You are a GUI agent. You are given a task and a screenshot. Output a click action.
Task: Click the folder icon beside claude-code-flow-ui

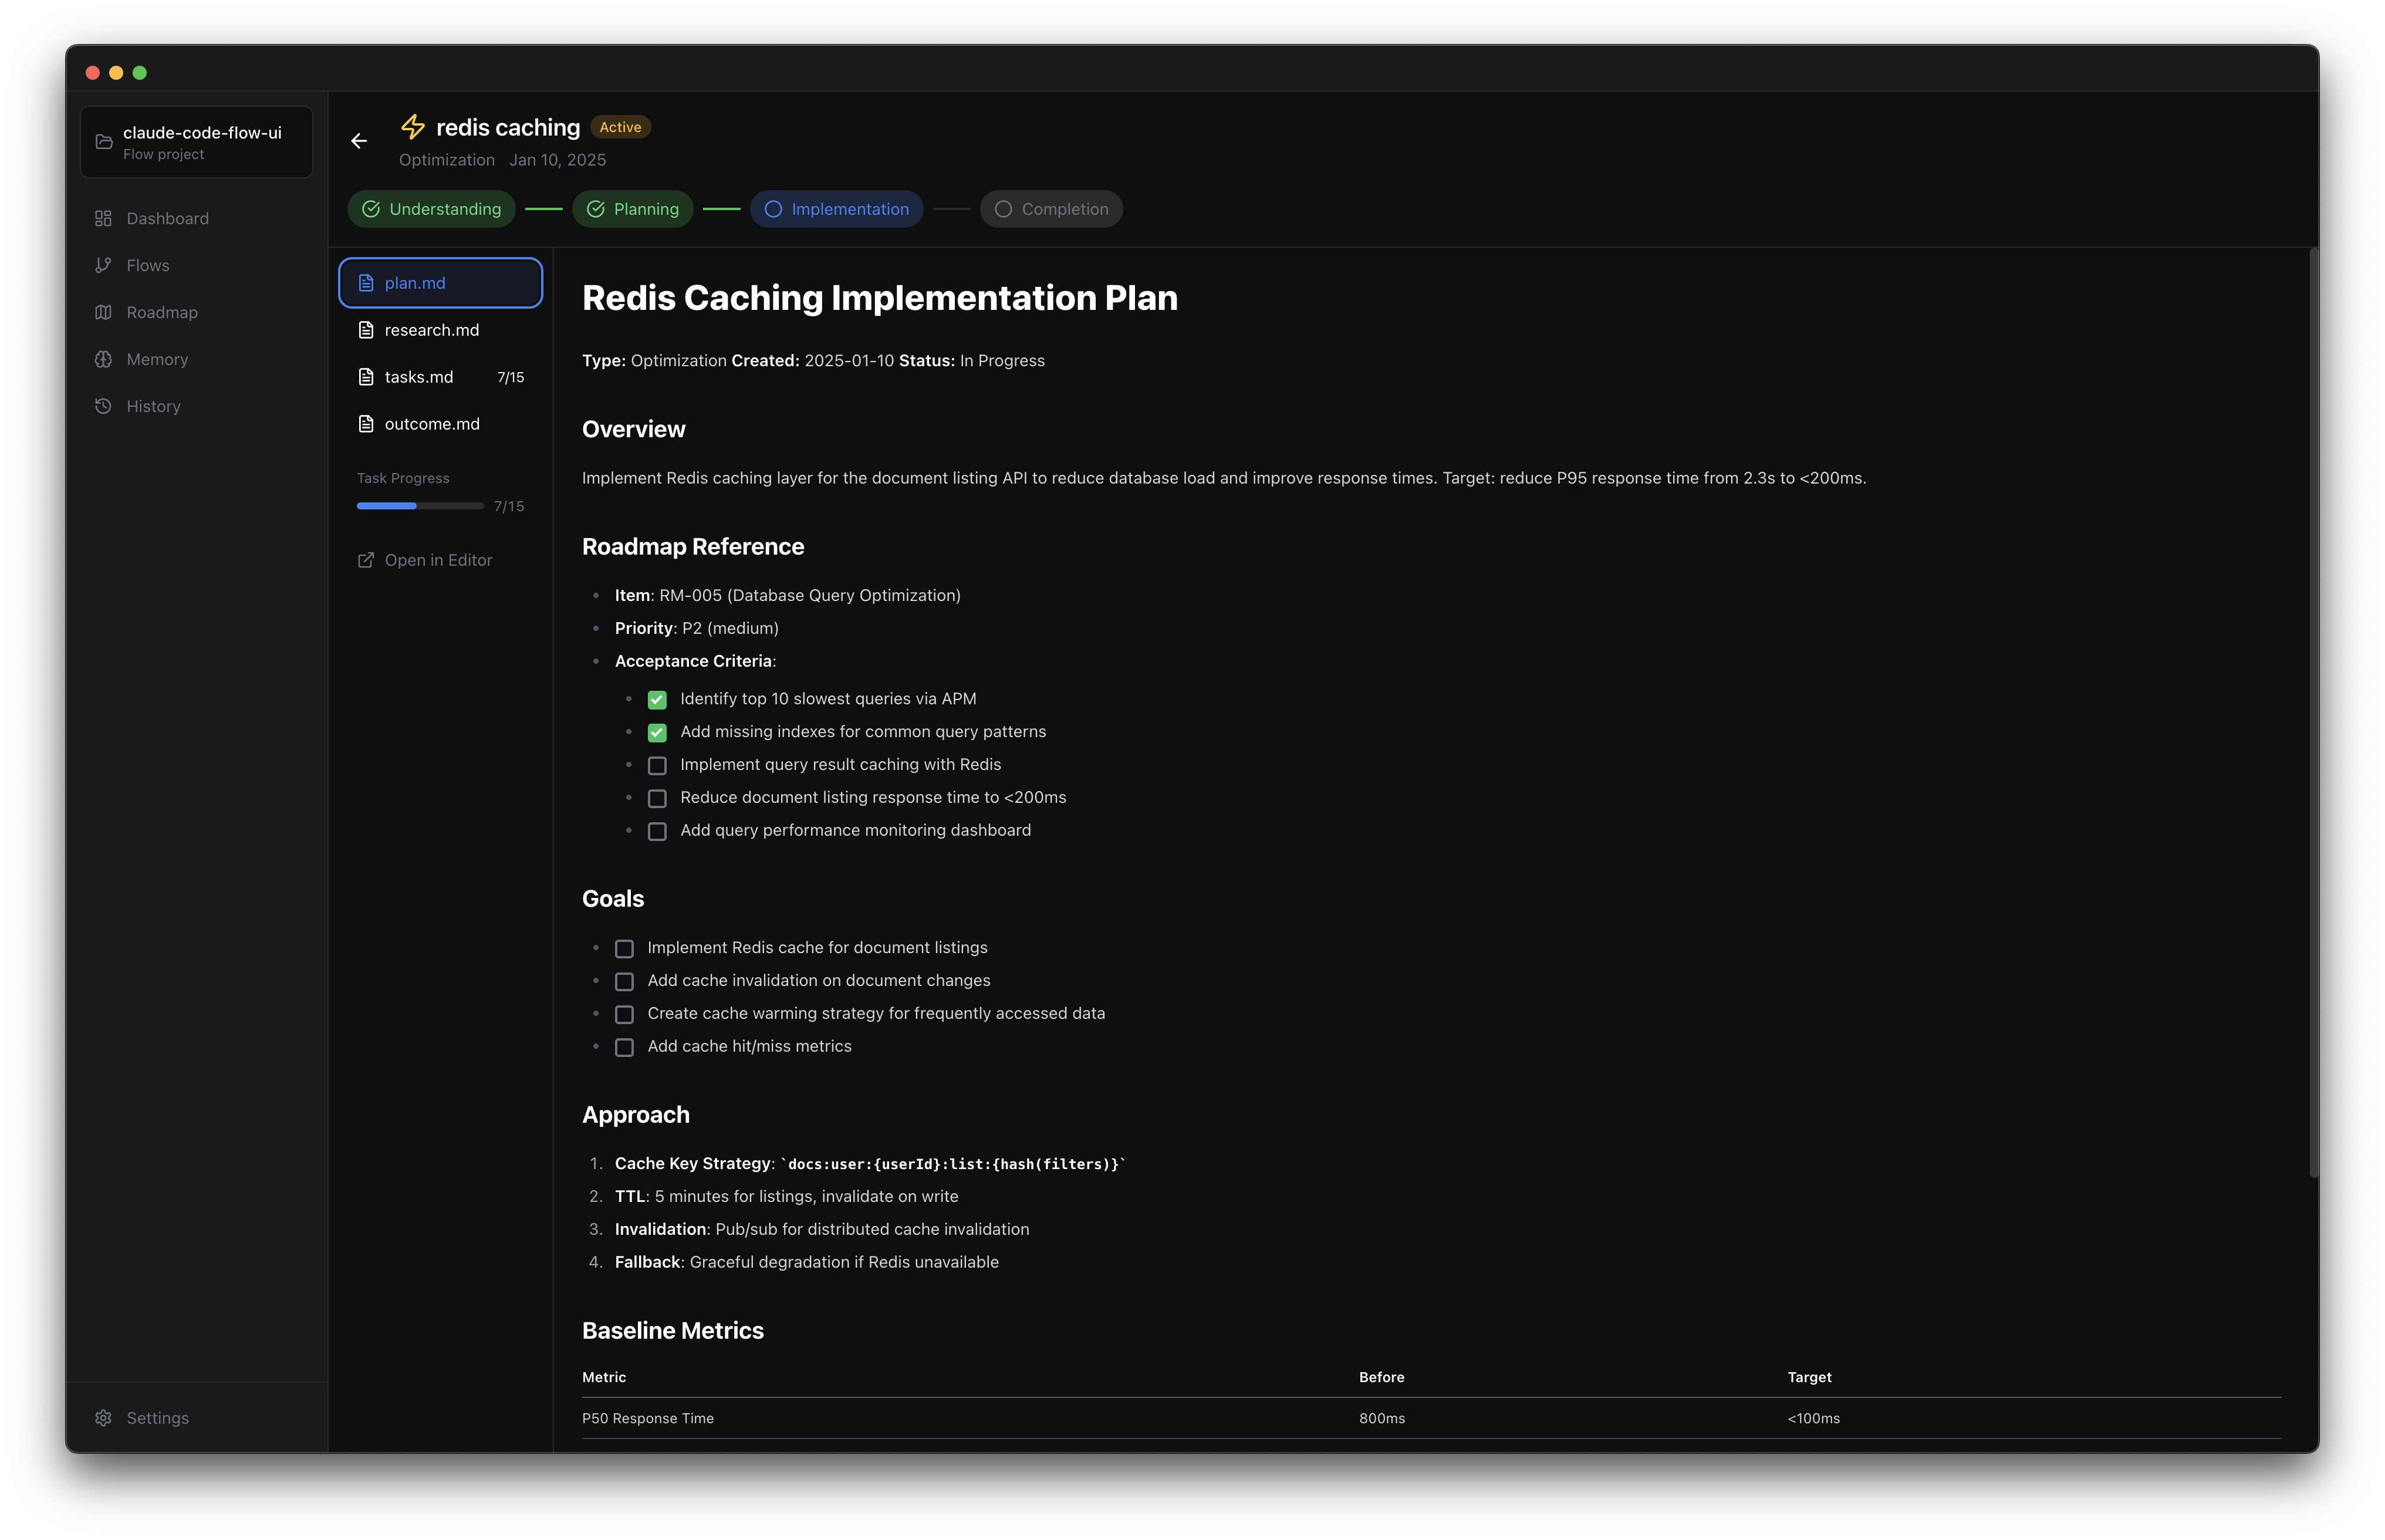coord(104,142)
